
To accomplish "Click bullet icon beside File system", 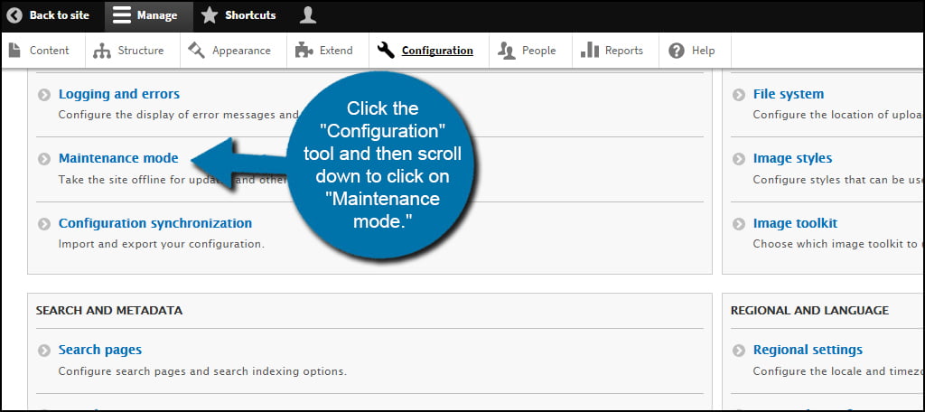I will tap(739, 95).
